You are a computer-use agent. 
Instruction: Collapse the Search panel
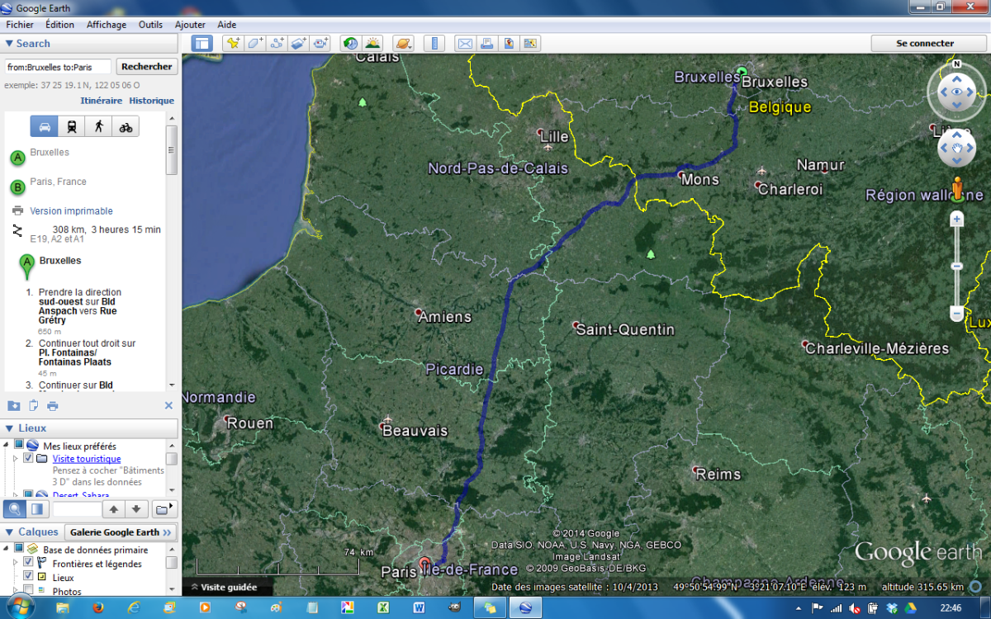[10, 44]
